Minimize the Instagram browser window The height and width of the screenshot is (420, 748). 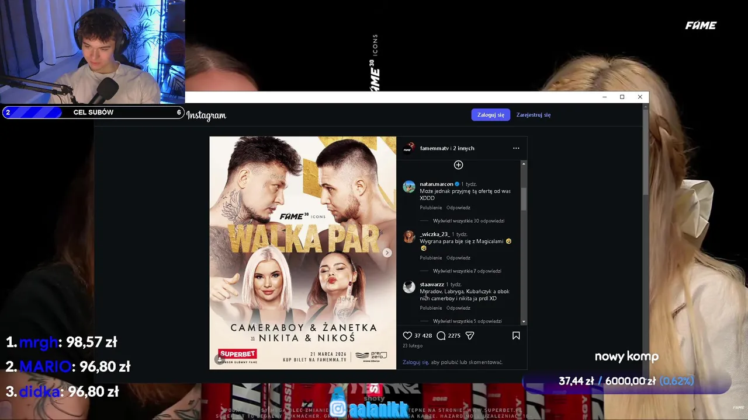[x=604, y=97]
